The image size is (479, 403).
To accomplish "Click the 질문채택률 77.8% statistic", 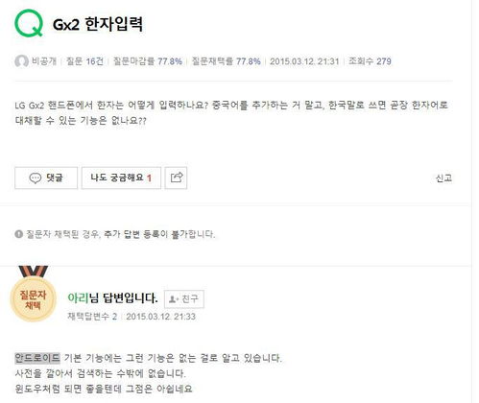I will 226,61.
